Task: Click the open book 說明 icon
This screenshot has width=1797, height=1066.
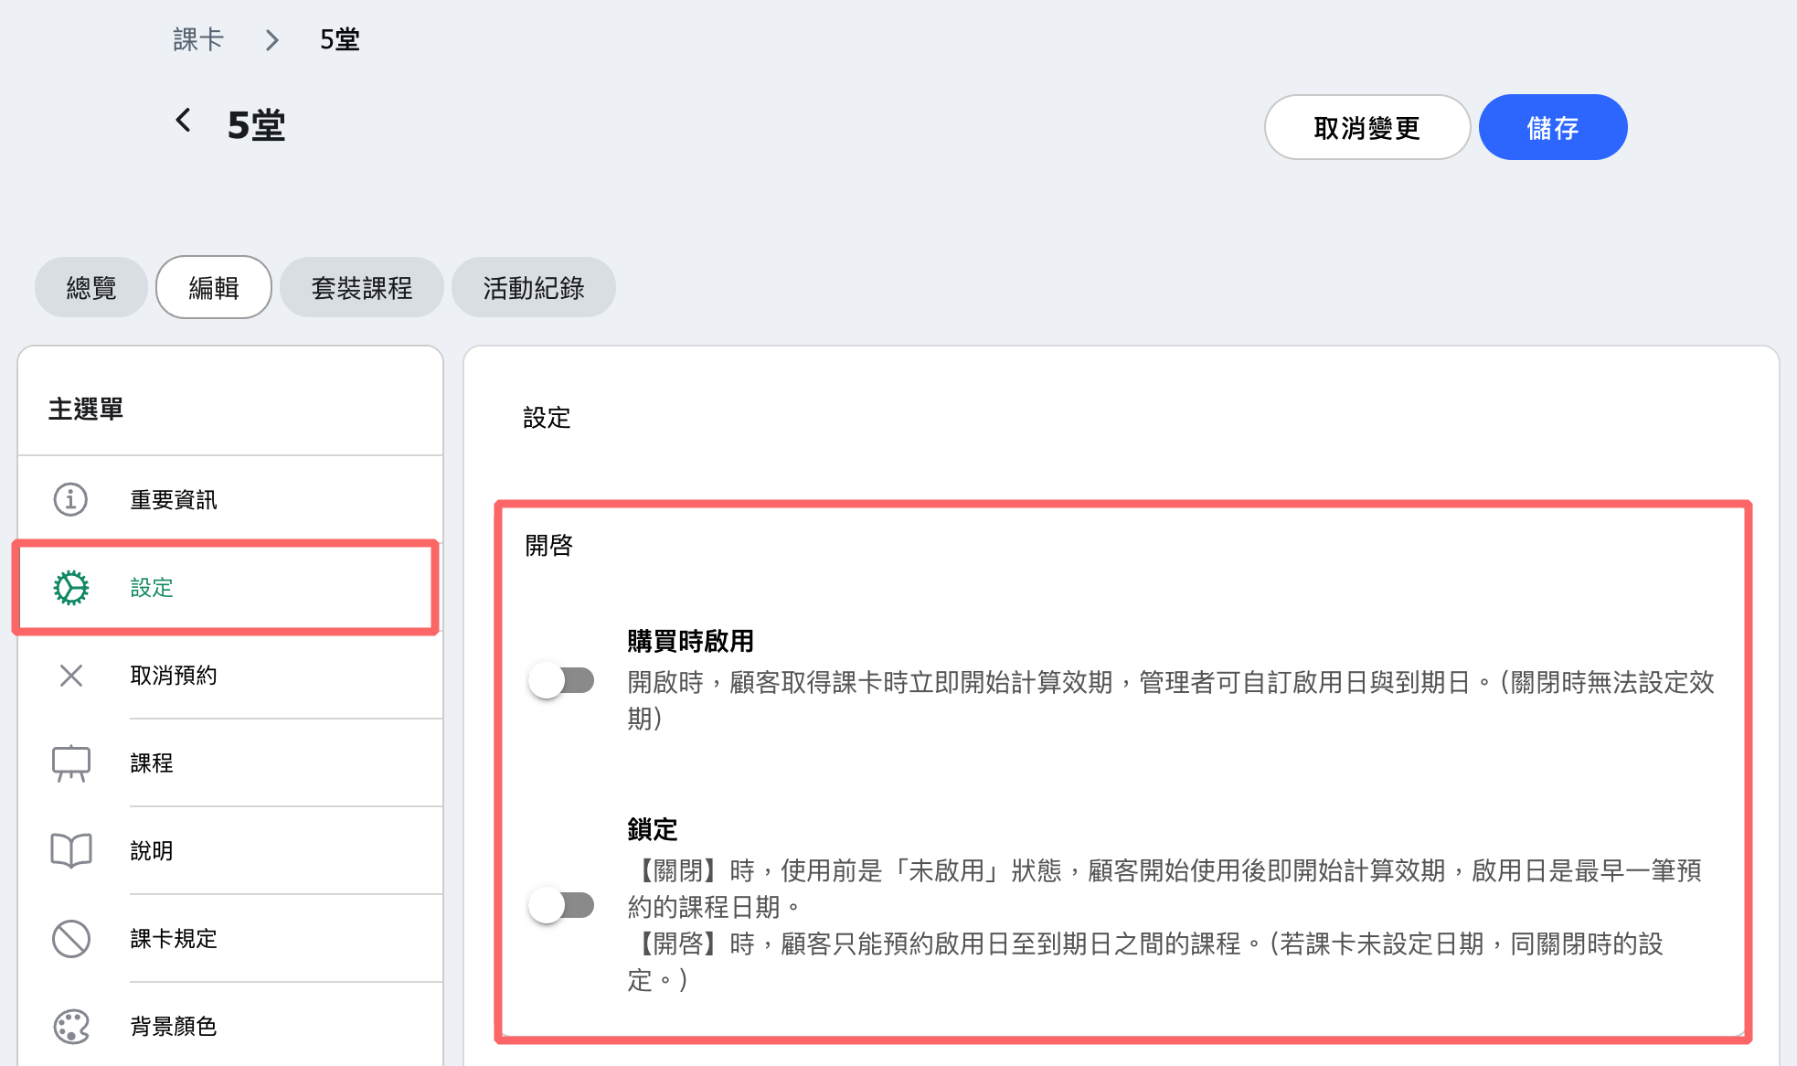Action: coord(70,851)
